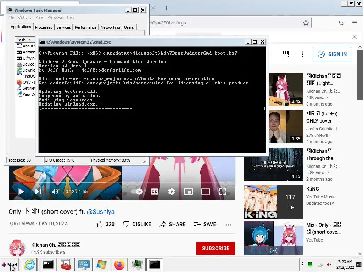Viewport: 363px width, 272px height.
Task: Click the SHARE button
Action: point(173,224)
